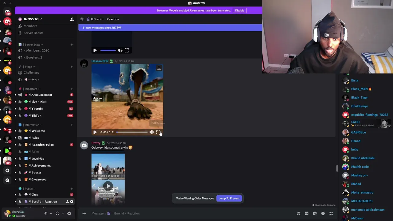Open Burciid Reaction channel settings gear

pos(72,202)
